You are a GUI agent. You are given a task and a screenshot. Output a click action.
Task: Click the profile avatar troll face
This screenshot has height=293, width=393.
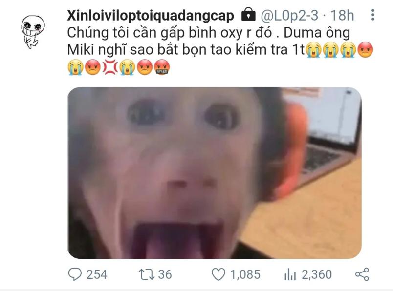[32, 32]
